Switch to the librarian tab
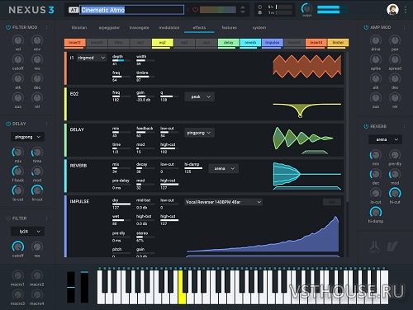Screen dimensions: 413x310 (79, 27)
